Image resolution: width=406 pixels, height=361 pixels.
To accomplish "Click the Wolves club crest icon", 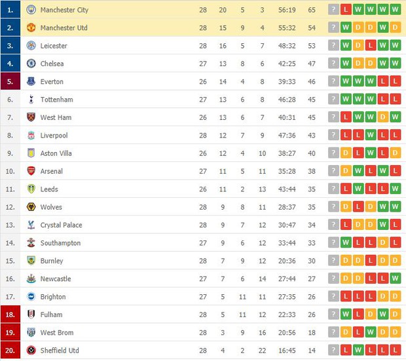I will point(31,207).
